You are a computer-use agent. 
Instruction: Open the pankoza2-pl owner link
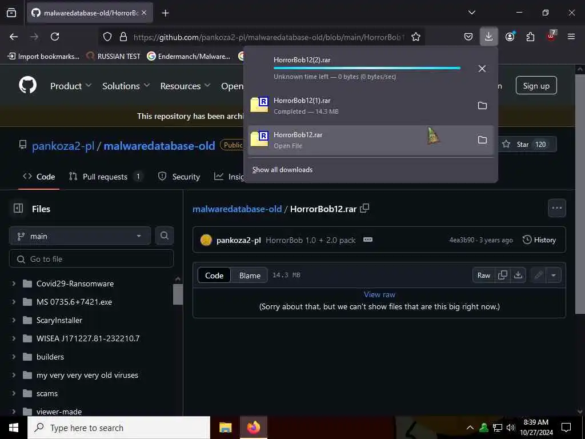pos(63,146)
